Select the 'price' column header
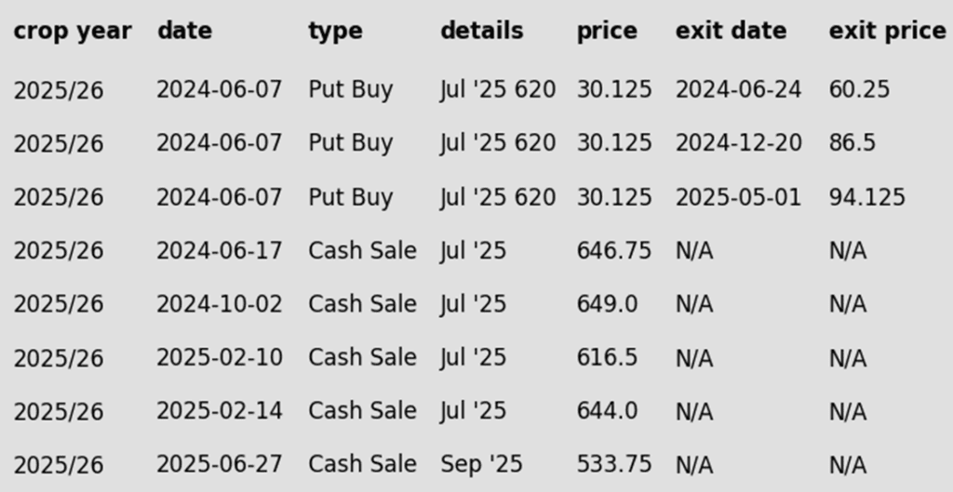The image size is (953, 492). click(x=607, y=31)
